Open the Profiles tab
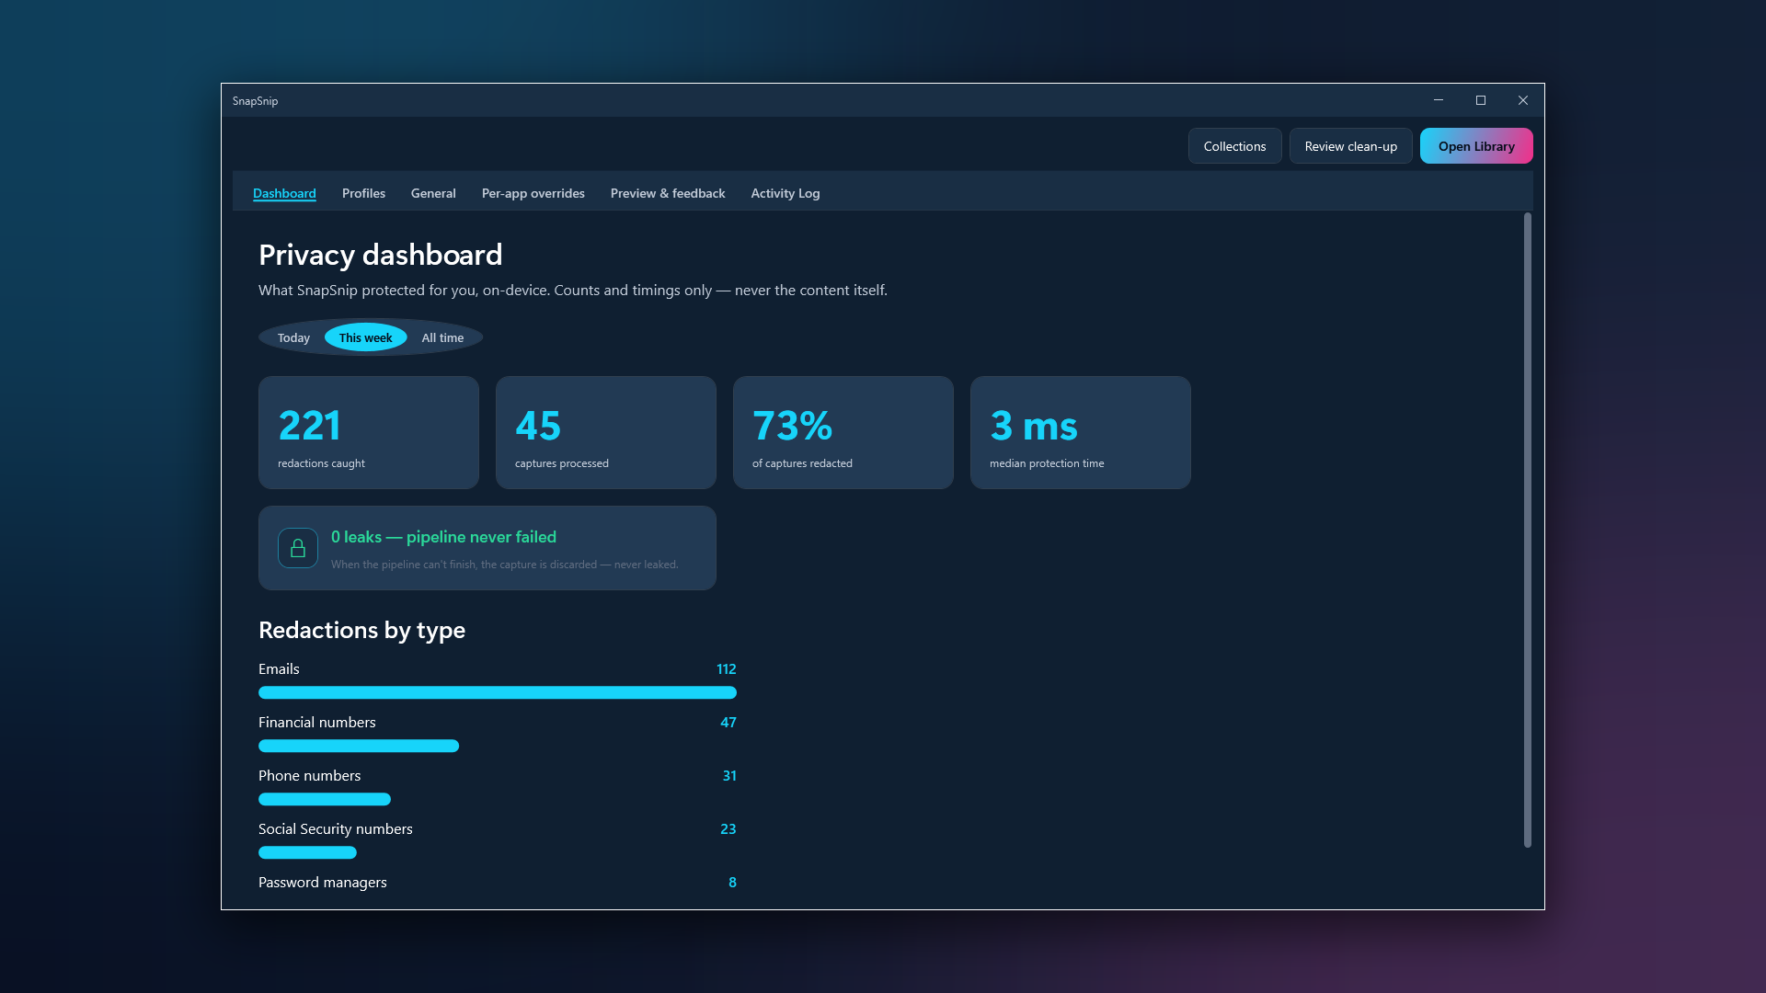1766x993 pixels. (363, 193)
